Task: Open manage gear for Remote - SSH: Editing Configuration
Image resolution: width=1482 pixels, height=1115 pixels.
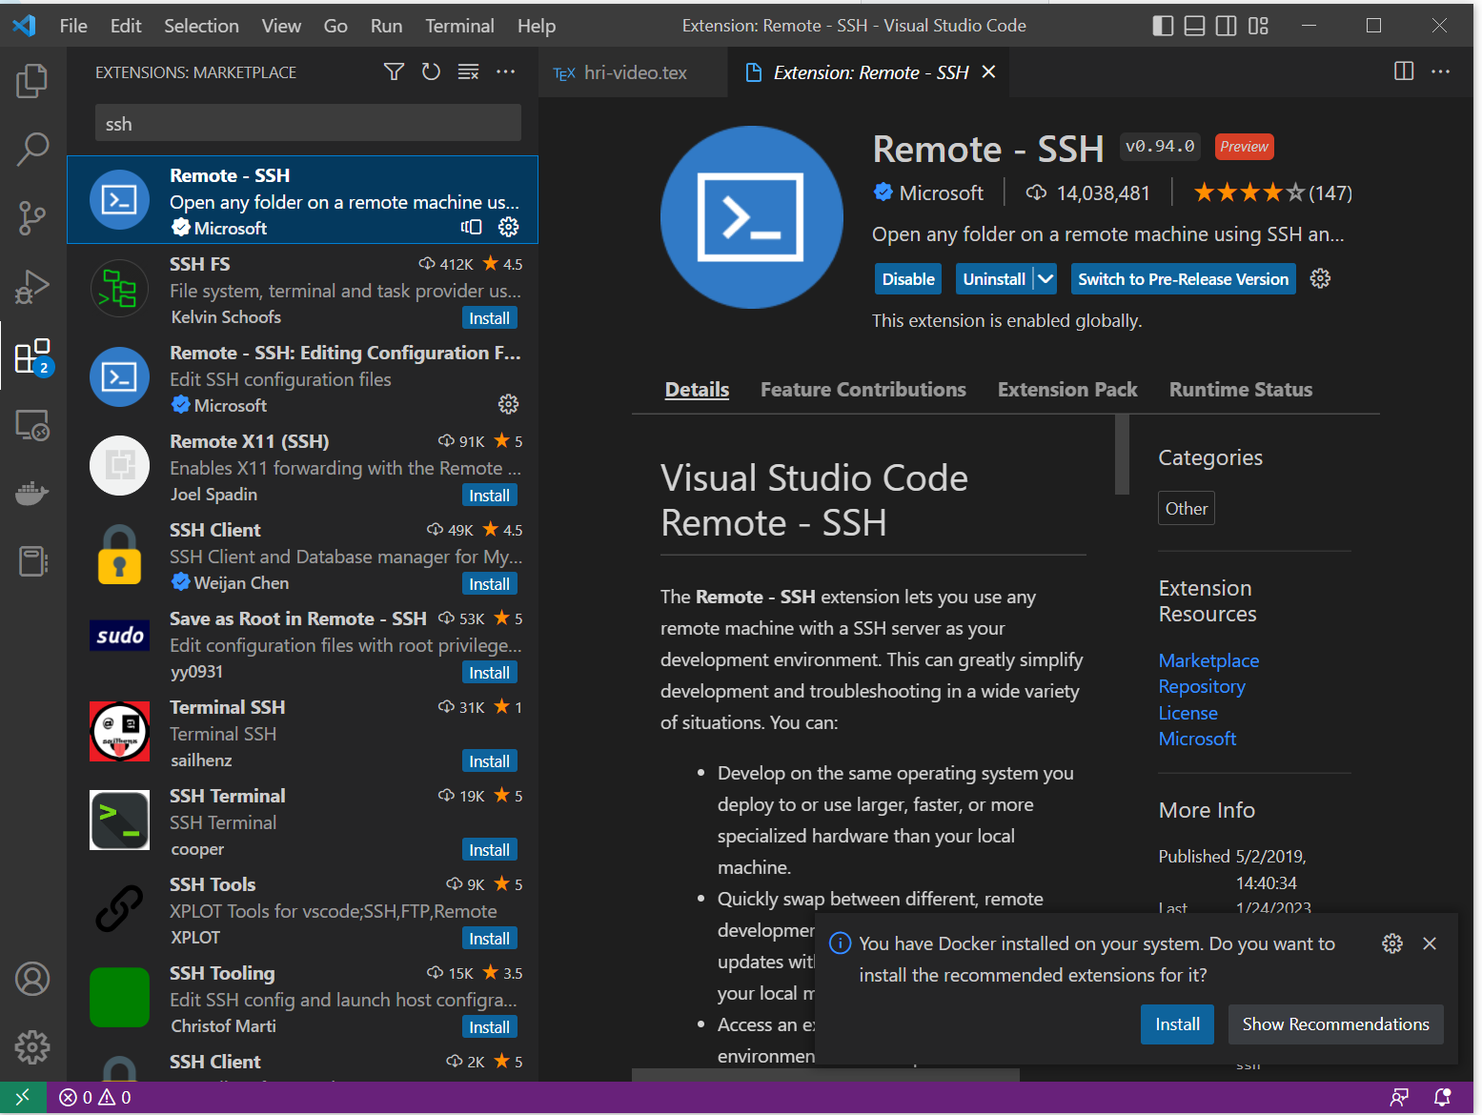Action: tap(509, 404)
